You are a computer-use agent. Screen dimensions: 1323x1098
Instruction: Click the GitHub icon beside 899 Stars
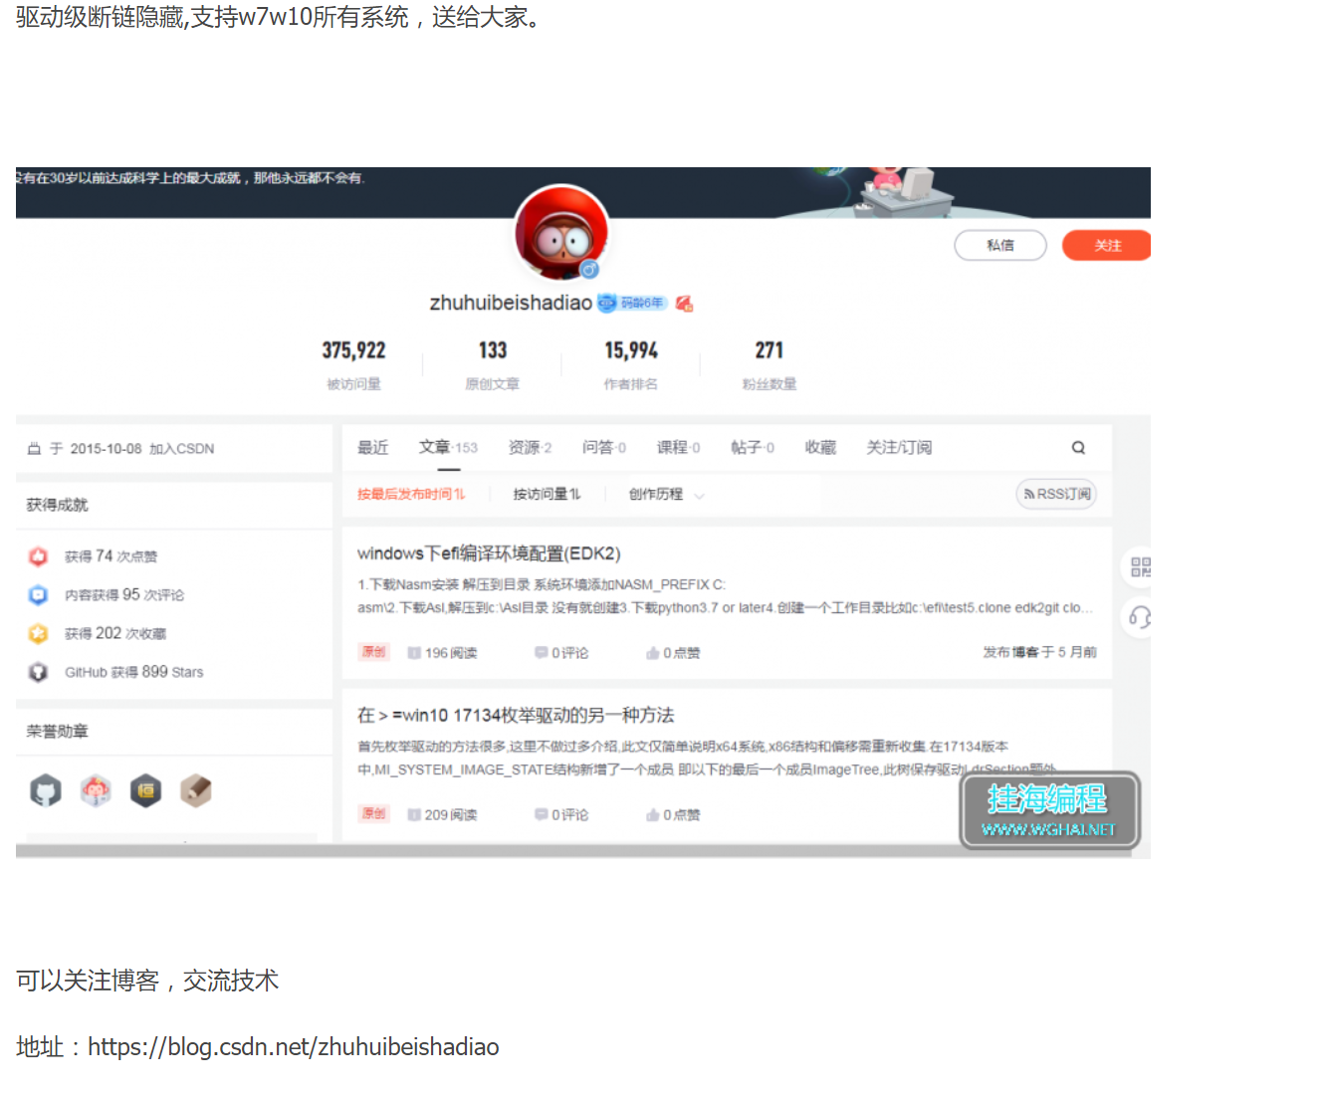click(x=38, y=672)
